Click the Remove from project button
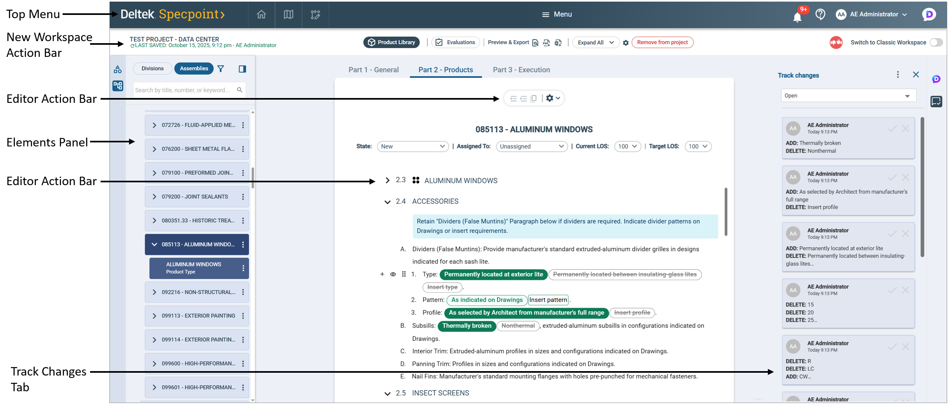 pyautogui.click(x=662, y=42)
